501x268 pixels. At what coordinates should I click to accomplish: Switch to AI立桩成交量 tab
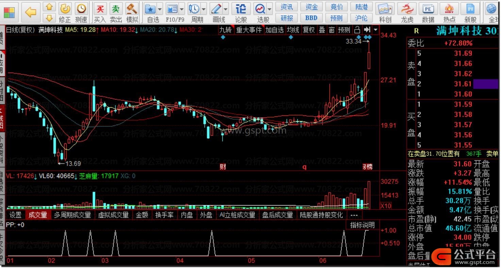pos(237,215)
